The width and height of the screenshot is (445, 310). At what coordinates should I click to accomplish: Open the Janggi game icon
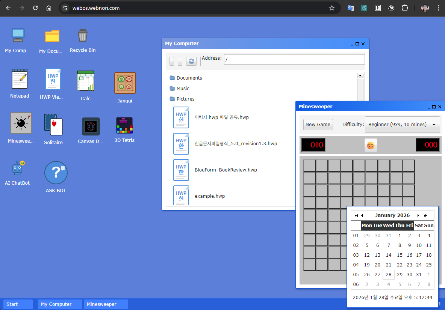click(x=125, y=83)
